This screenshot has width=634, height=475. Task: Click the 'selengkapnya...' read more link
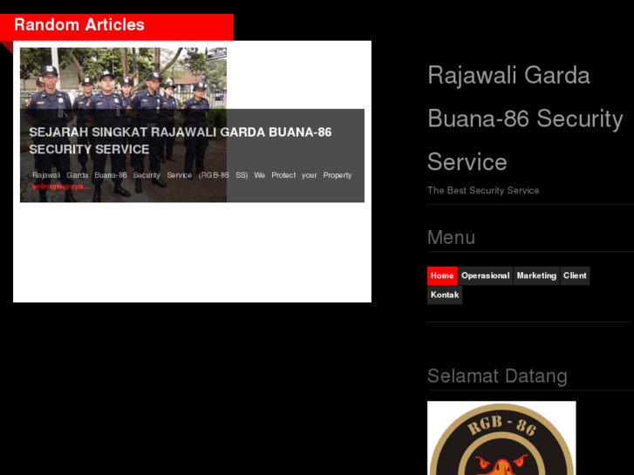tap(61, 187)
